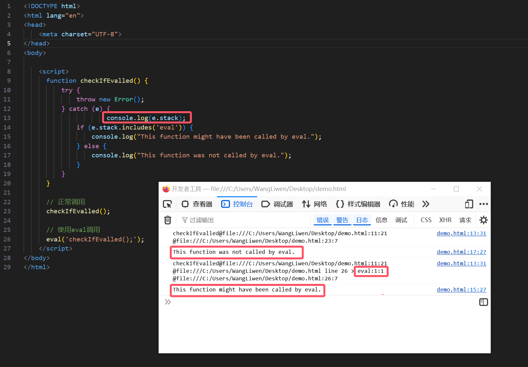Open the demo.html:17:27 source link
Screen dimensions: 528x367
[461, 252]
